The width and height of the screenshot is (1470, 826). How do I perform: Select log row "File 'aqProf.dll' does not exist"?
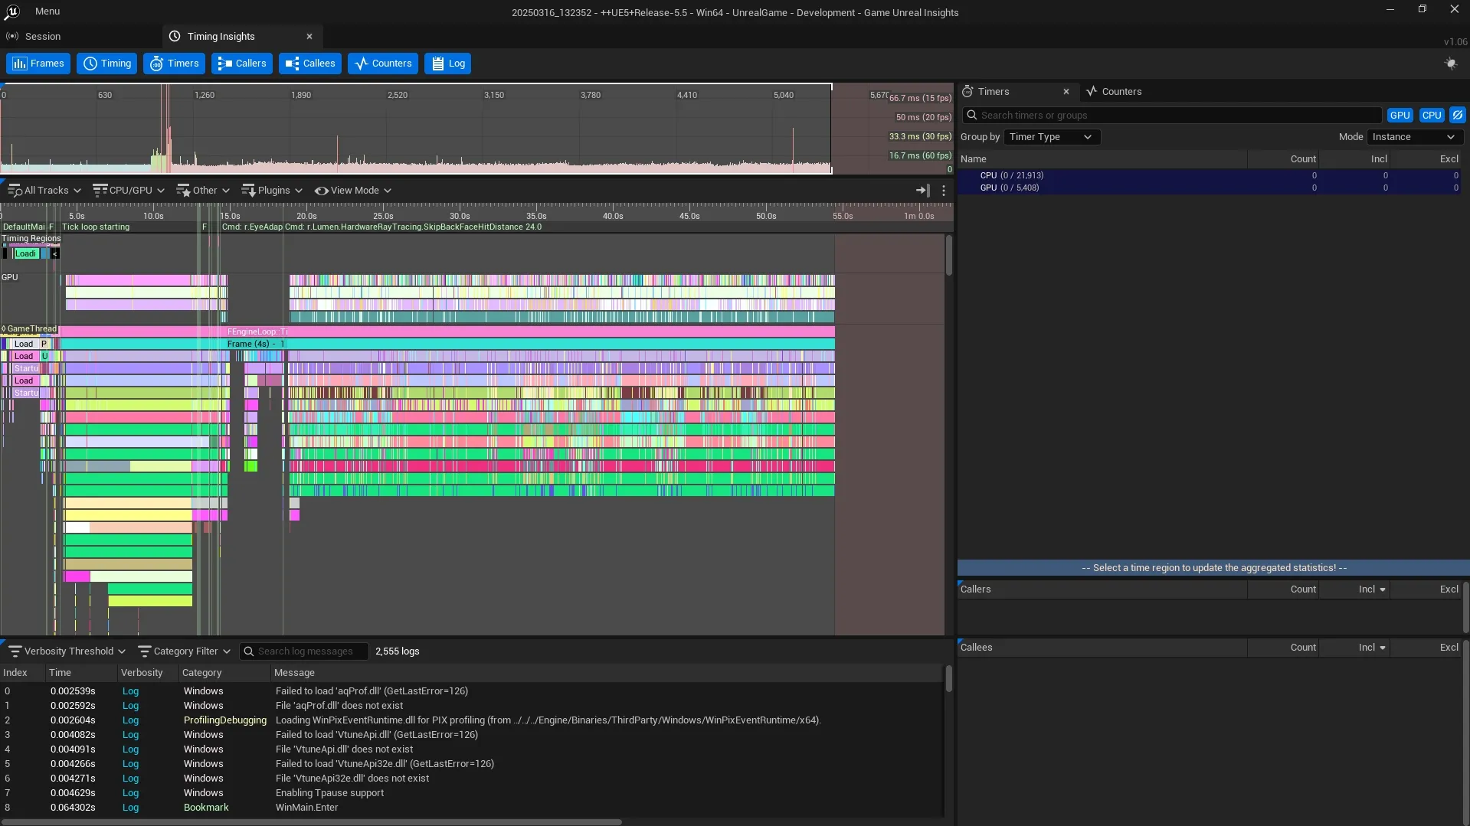click(471, 706)
